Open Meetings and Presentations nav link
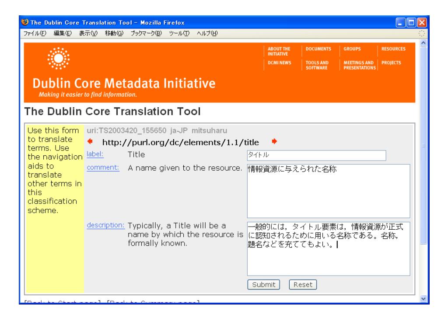The height and width of the screenshot is (336, 448). click(360, 65)
